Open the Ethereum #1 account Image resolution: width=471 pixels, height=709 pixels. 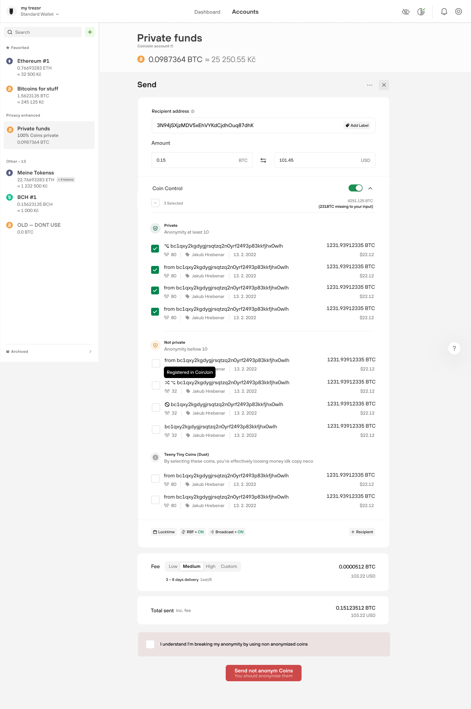pos(49,67)
